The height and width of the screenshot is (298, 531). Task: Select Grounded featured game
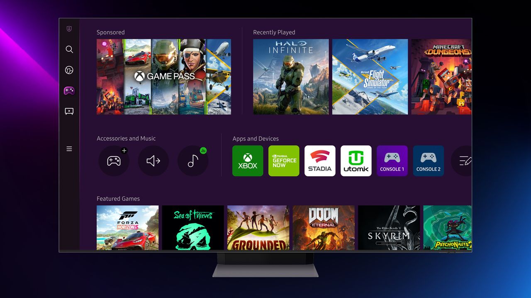click(x=258, y=228)
